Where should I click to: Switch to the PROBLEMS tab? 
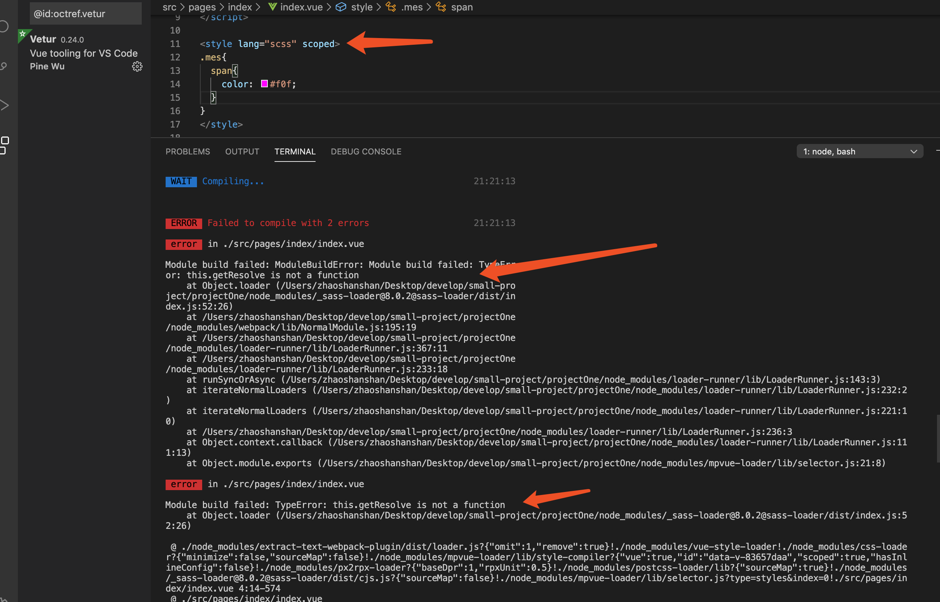(188, 151)
